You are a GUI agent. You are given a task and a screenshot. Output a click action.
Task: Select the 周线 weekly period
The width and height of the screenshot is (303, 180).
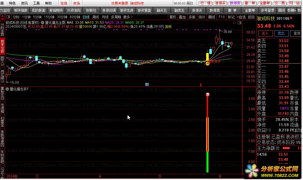coord(95,17)
